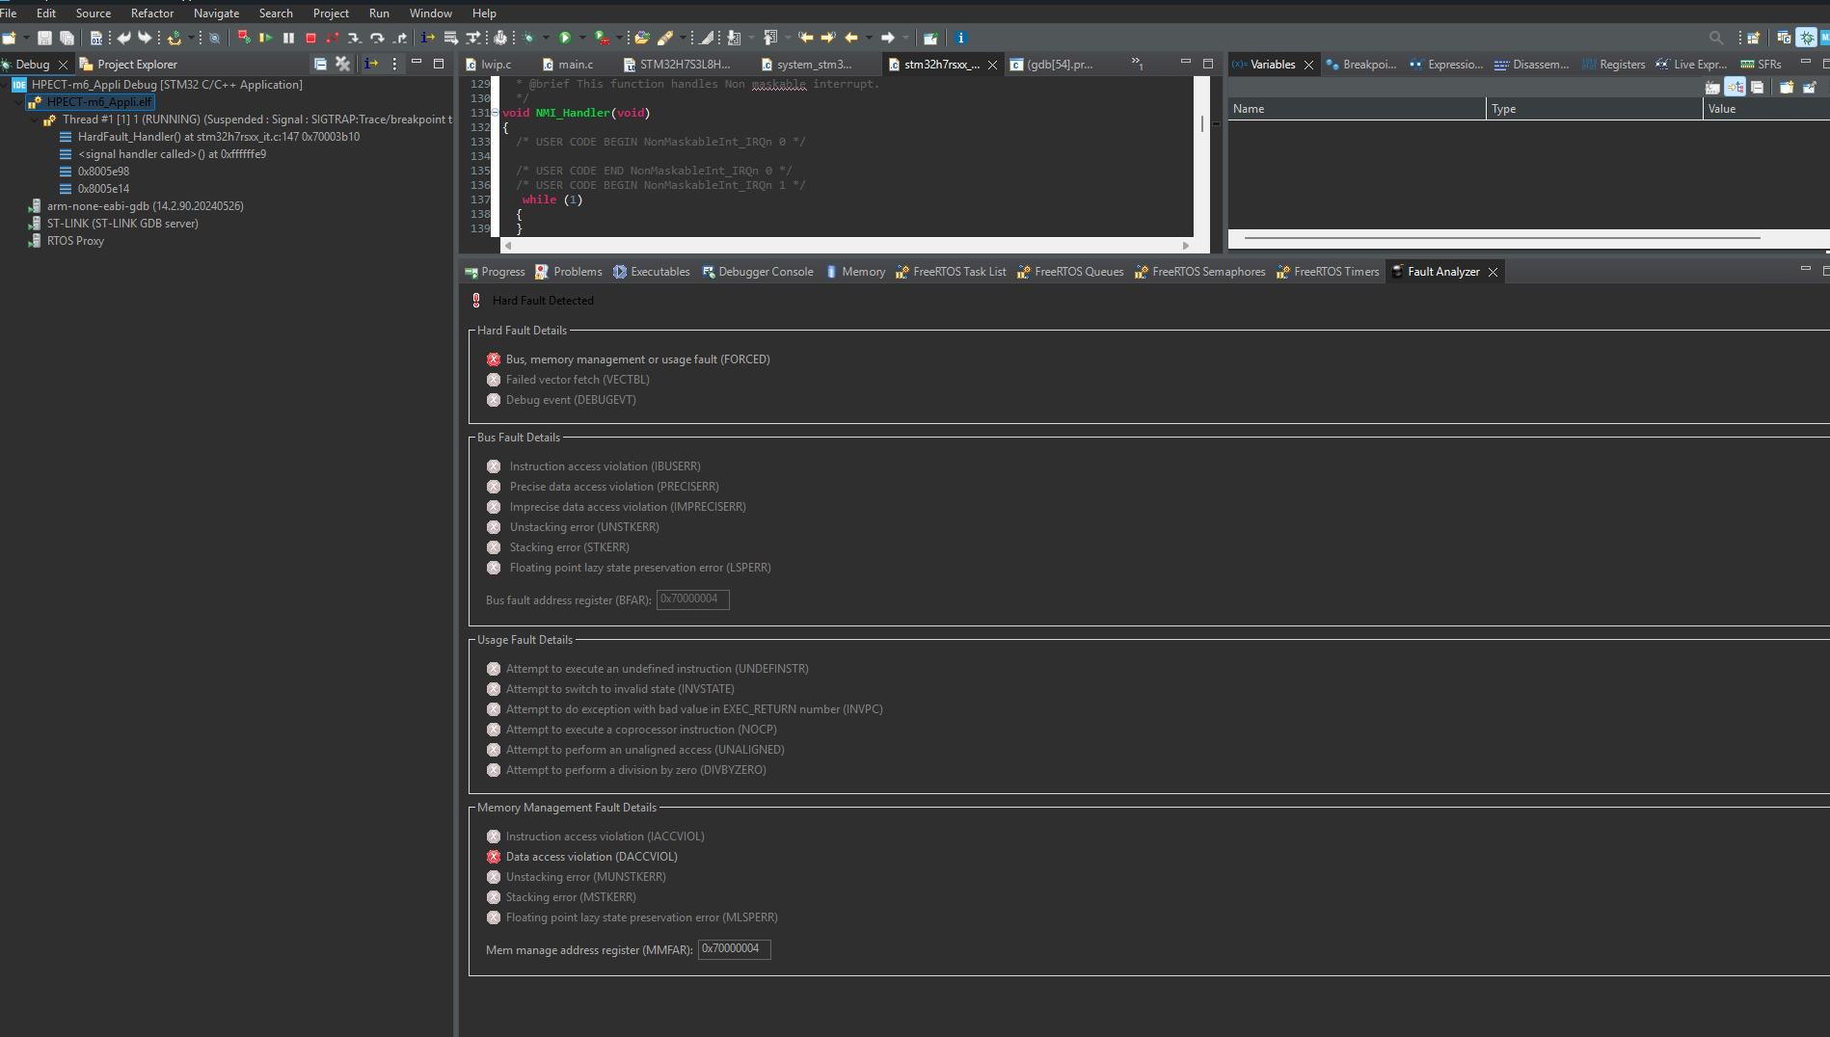The image size is (1830, 1037).
Task: Open the Debug view's three-dot menu
Action: point(394,64)
